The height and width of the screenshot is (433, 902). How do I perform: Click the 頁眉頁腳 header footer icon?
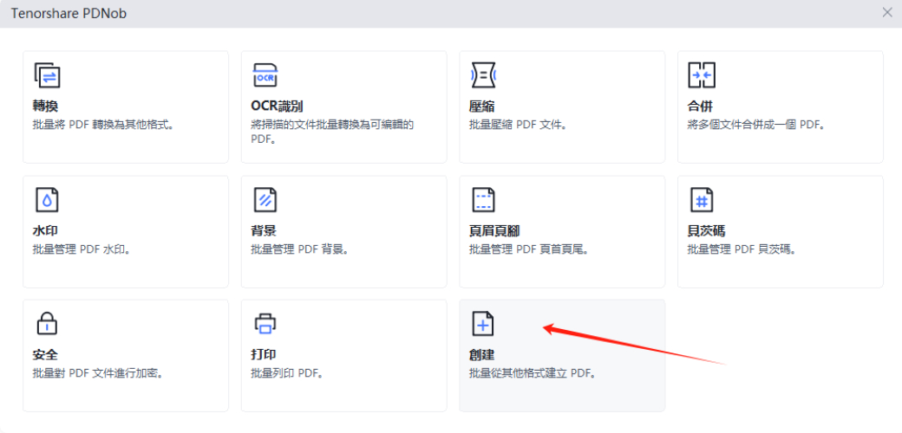click(x=483, y=200)
